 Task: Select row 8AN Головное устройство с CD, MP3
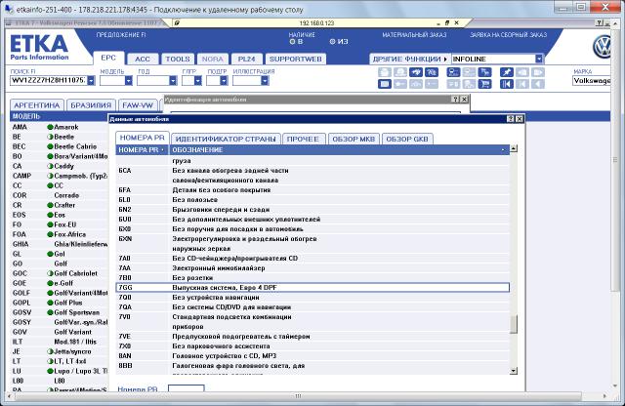(x=312, y=356)
